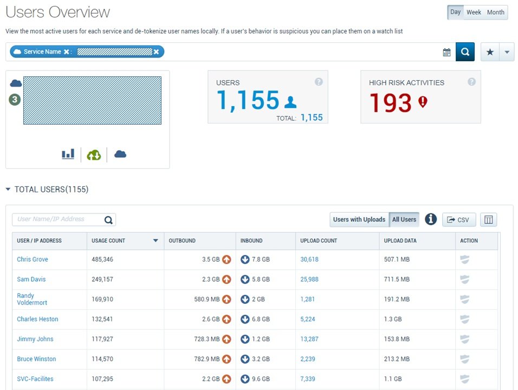Open the calendar date picker icon

[x=446, y=52]
